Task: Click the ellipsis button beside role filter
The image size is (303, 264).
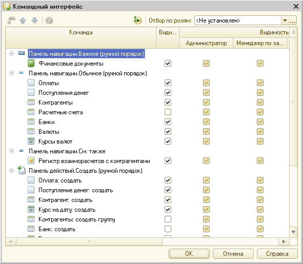Action: [x=293, y=21]
